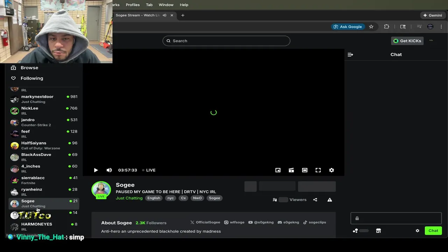Open jandro channel in sidebar
This screenshot has width=448, height=252.
[x=44, y=122]
